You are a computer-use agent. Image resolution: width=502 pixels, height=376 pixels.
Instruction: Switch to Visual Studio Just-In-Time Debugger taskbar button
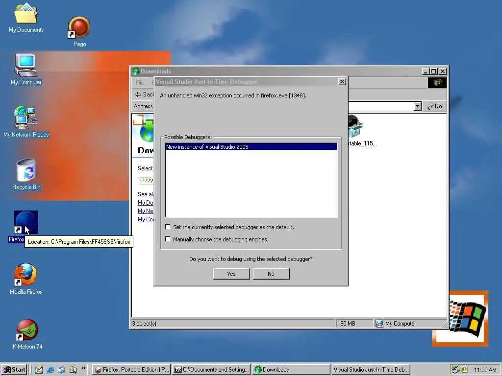tap(371, 370)
